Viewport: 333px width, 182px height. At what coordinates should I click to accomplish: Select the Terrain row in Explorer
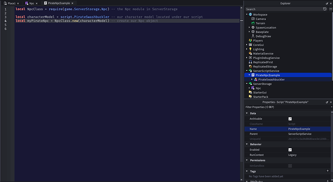[288, 23]
